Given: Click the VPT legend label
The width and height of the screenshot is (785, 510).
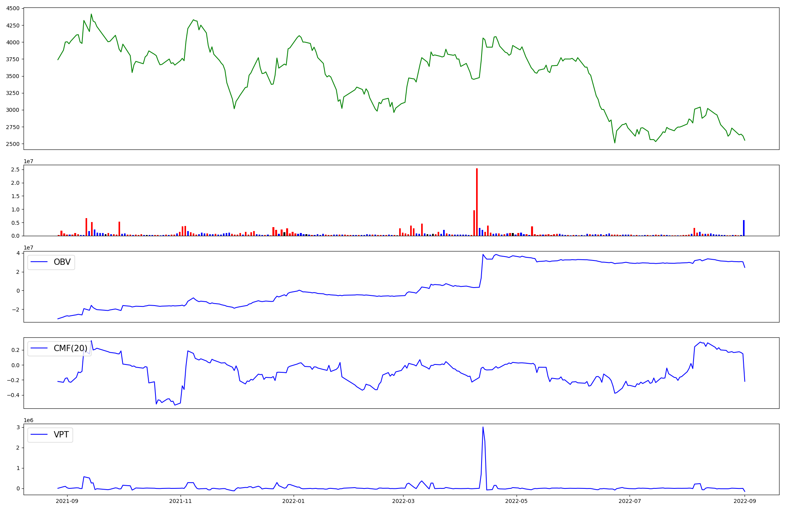Looking at the screenshot, I should (x=61, y=435).
